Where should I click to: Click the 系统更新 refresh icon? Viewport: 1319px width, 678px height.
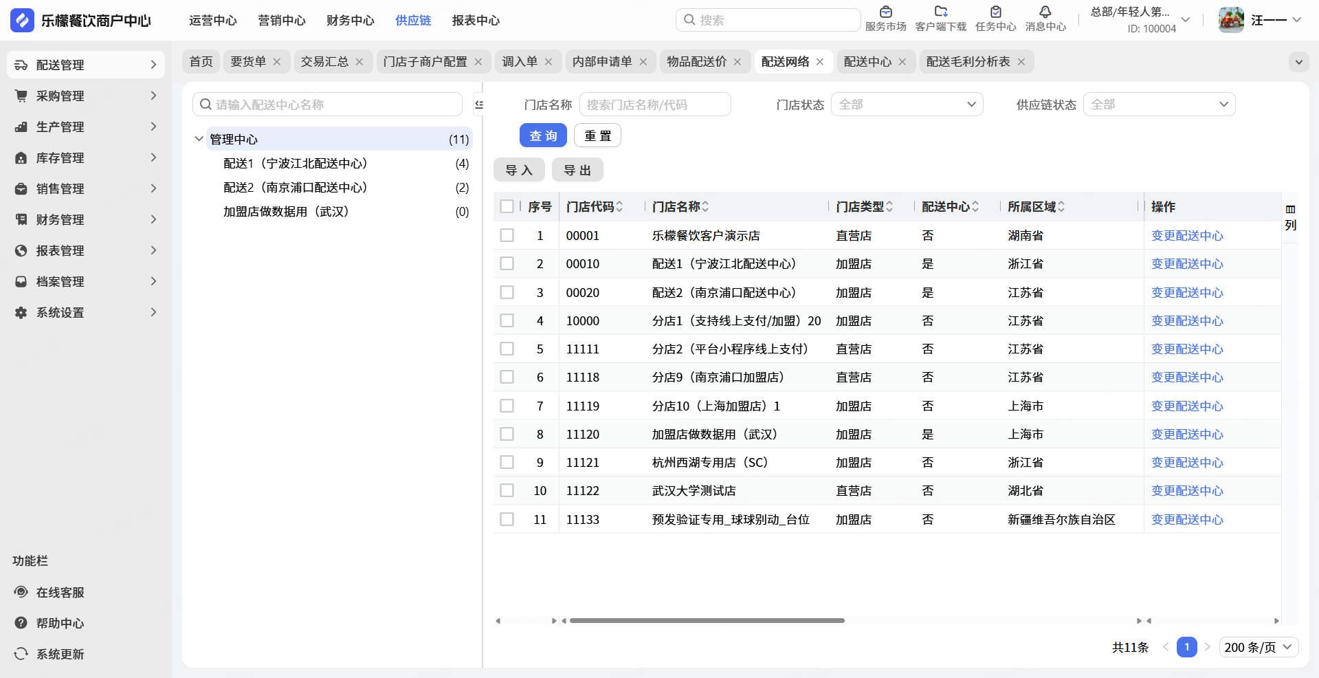(21, 654)
